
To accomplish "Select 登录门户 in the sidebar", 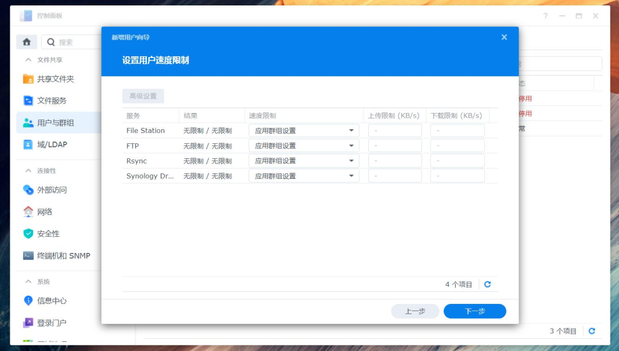I will pos(48,322).
